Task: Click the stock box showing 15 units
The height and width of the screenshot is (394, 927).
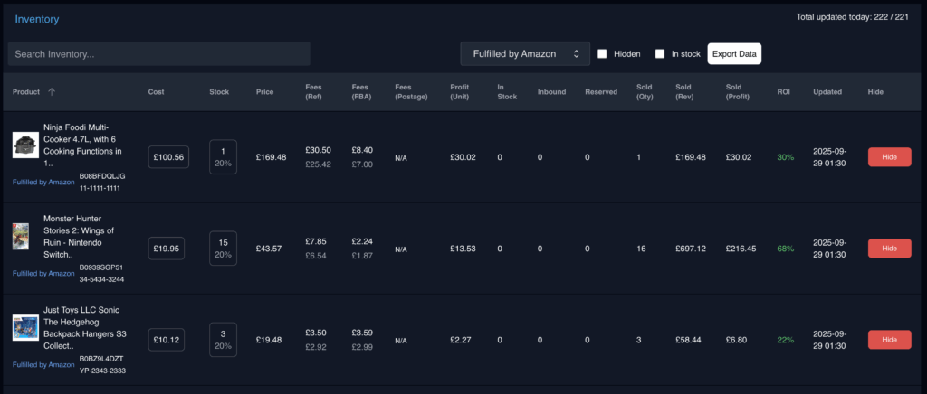Action: (223, 249)
